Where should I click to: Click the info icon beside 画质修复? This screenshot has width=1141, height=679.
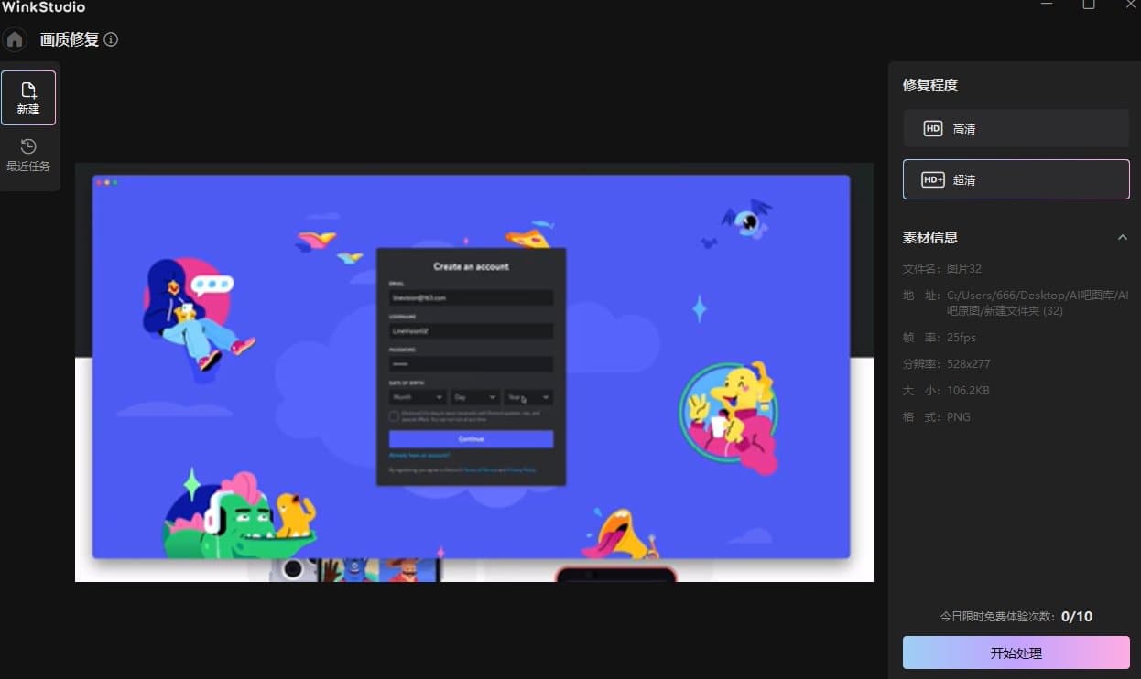111,39
